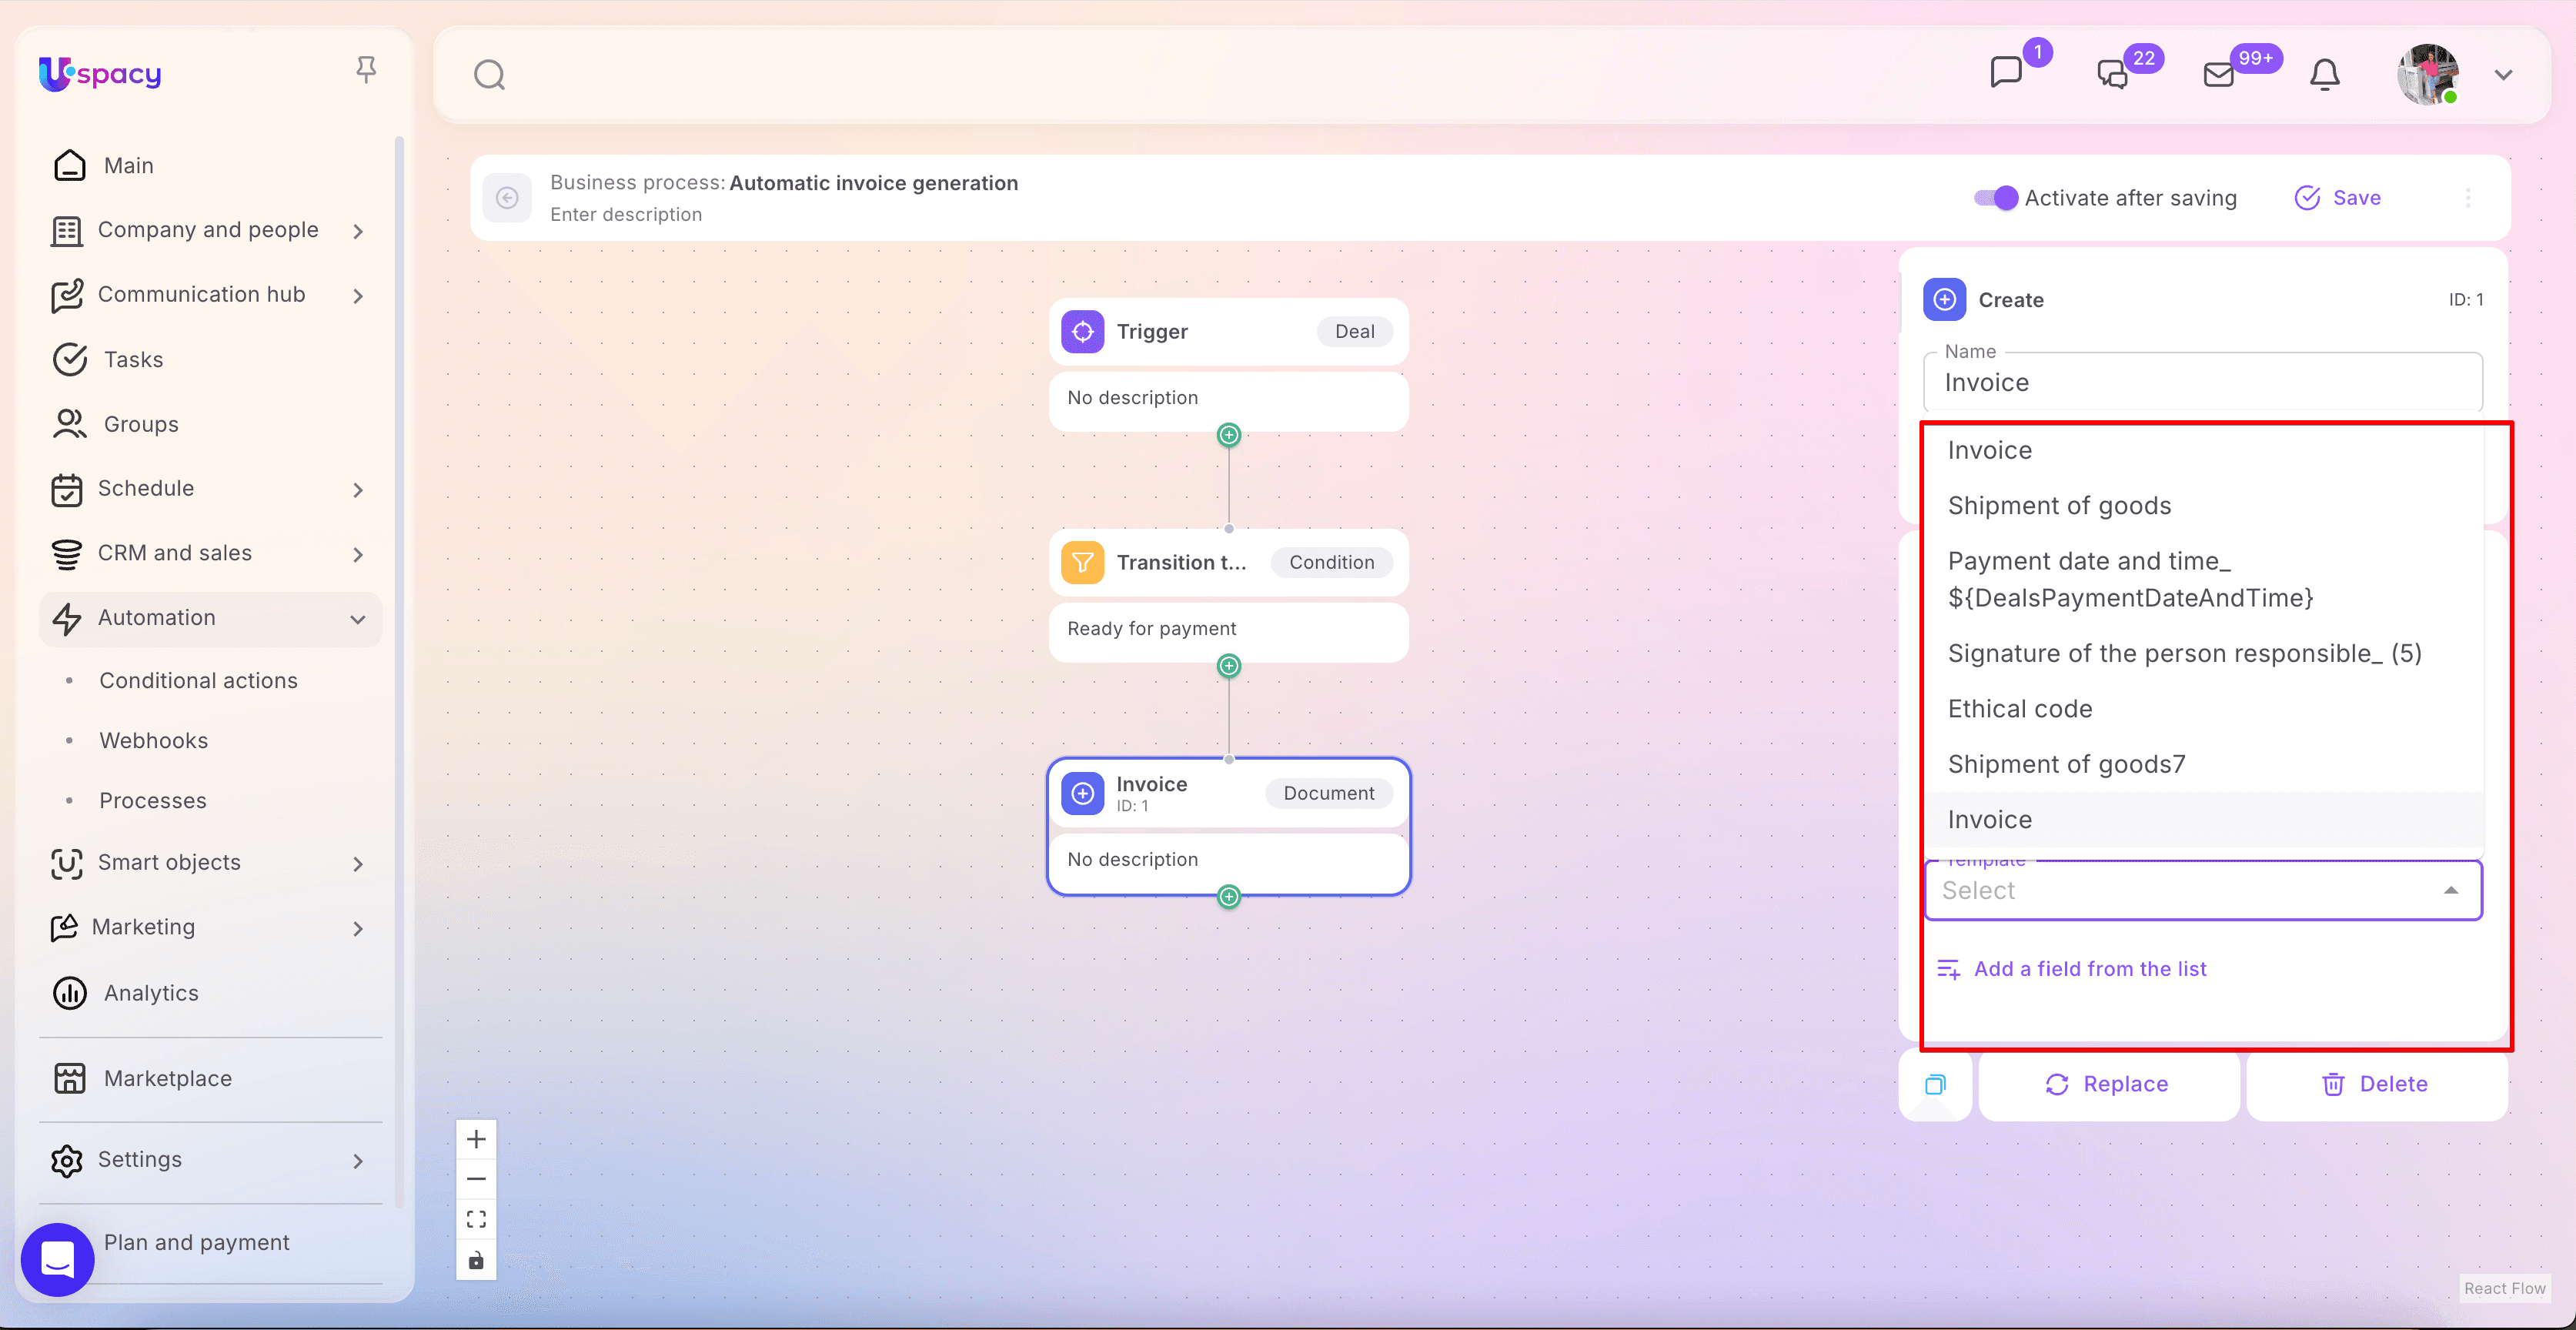Pin the sidebar with the pin icon

click(x=366, y=69)
